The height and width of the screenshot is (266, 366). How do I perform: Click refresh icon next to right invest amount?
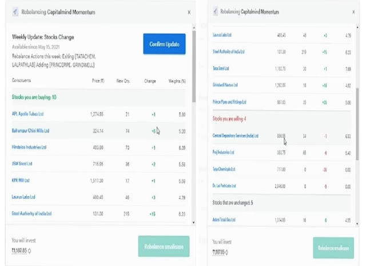tap(226, 252)
